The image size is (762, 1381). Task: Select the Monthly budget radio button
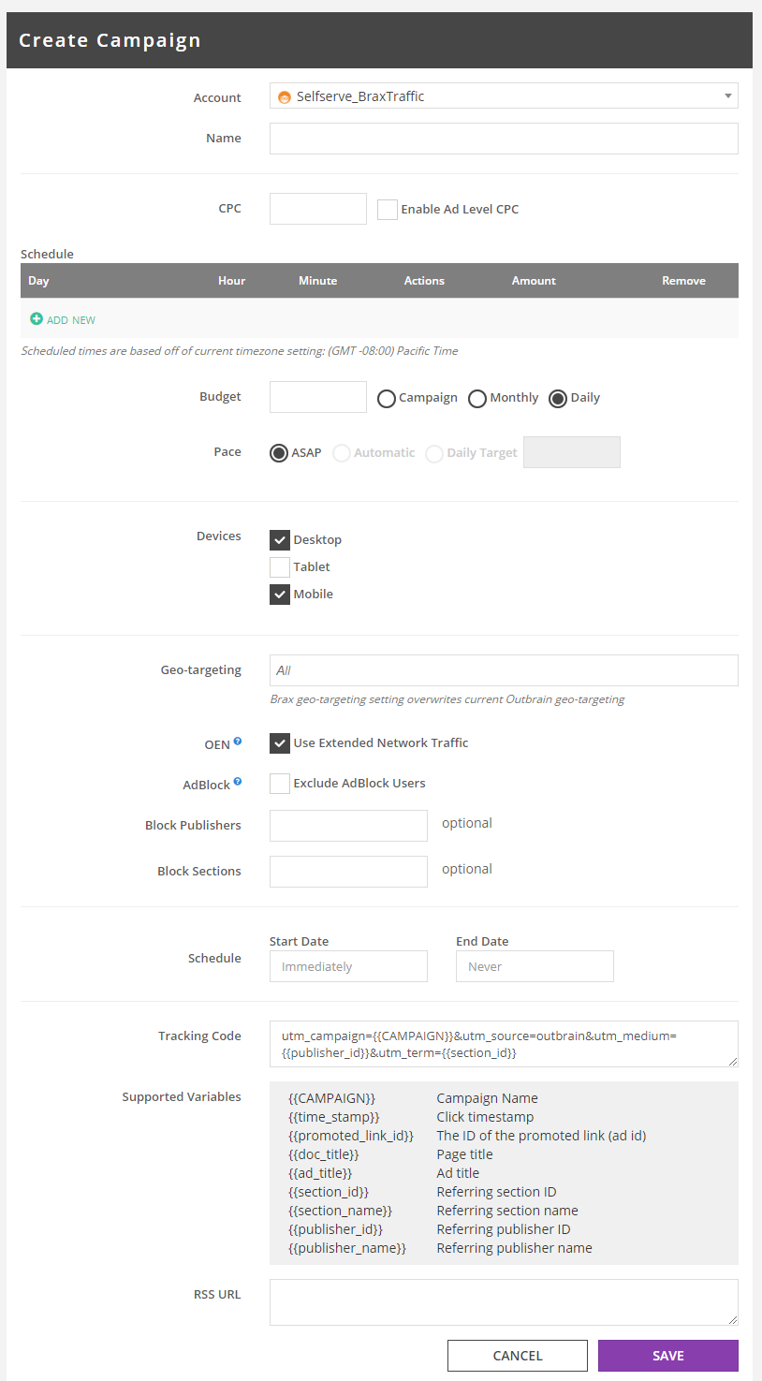477,399
